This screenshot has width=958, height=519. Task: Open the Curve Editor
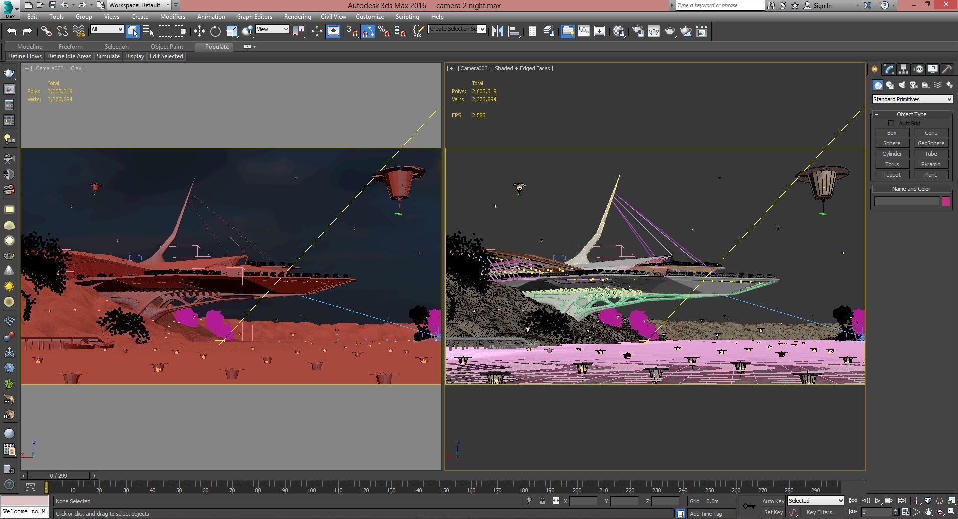583,31
